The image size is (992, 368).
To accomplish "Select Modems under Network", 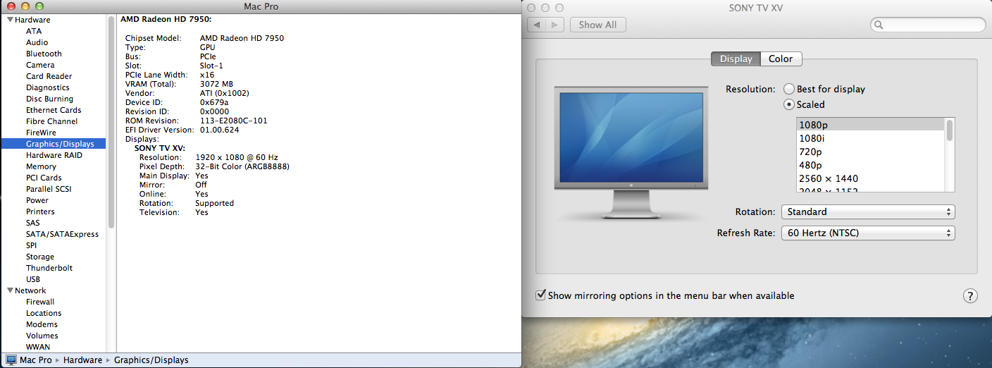I will pos(42,324).
